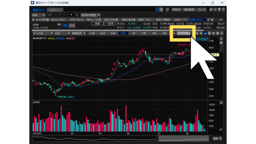Click the printer icon in chart toolbar
This screenshot has height=144, width=256.
[x=218, y=33]
